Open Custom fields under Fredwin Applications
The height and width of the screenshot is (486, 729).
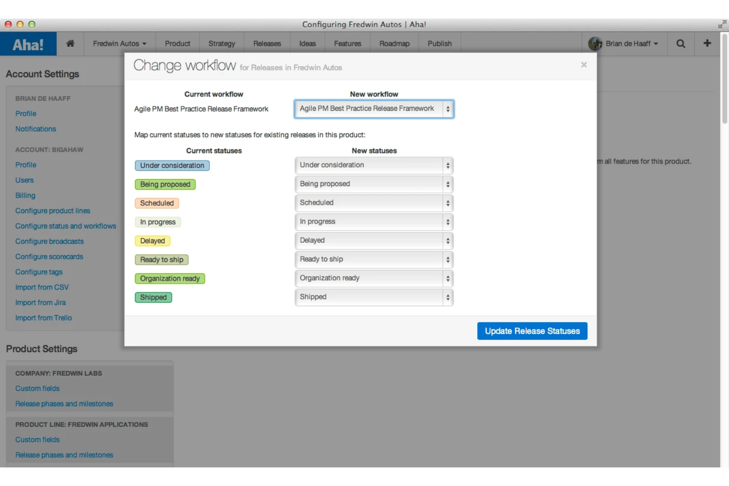[x=37, y=440]
